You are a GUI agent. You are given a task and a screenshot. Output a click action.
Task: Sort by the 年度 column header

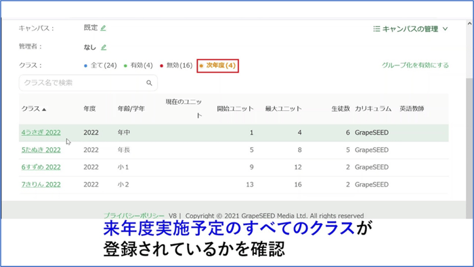pos(90,109)
